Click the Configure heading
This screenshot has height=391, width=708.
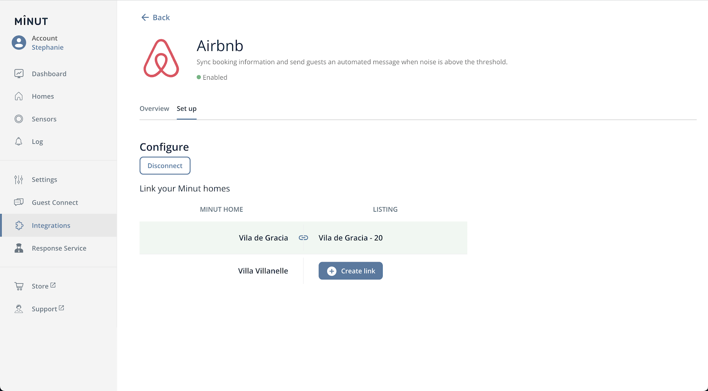pos(164,147)
